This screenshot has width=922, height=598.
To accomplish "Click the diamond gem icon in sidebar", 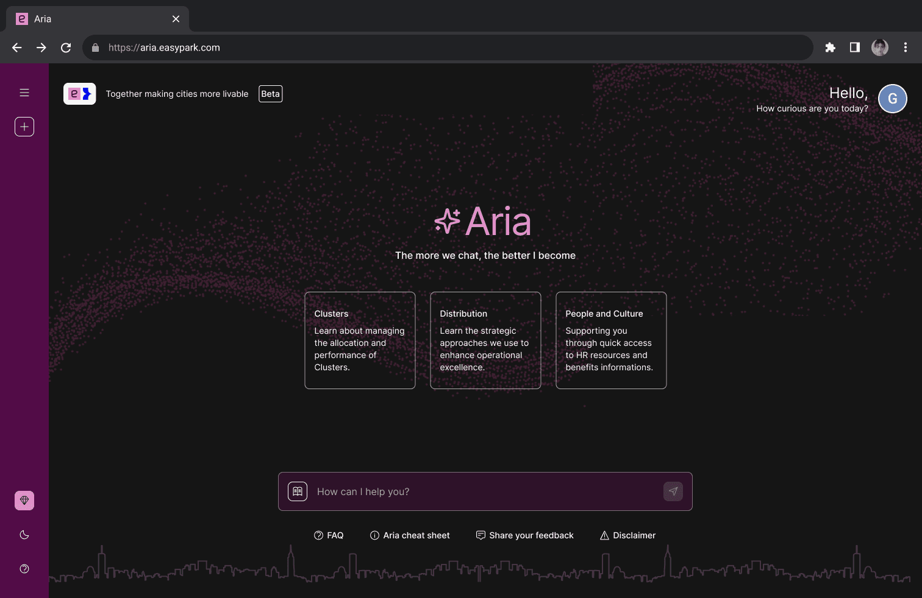I will point(24,501).
